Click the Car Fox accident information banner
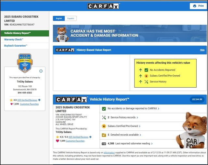Screen dimensions: 208x165 point(130,34)
